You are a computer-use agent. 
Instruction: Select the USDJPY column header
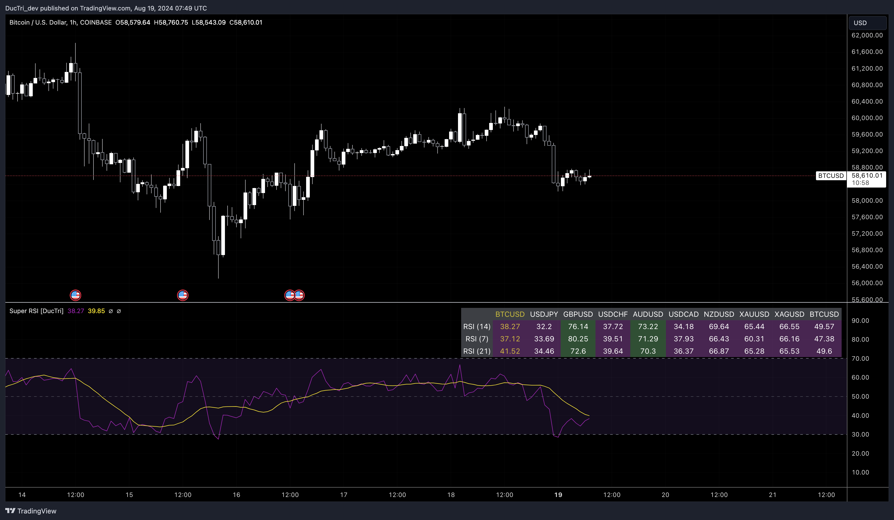click(x=544, y=314)
